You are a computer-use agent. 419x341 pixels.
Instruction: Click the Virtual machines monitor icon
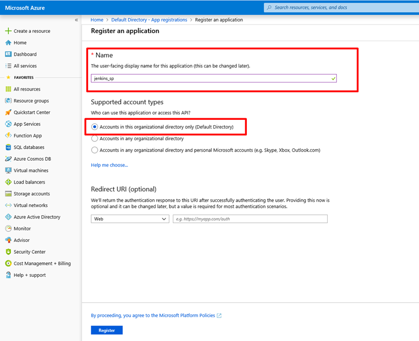(8, 170)
